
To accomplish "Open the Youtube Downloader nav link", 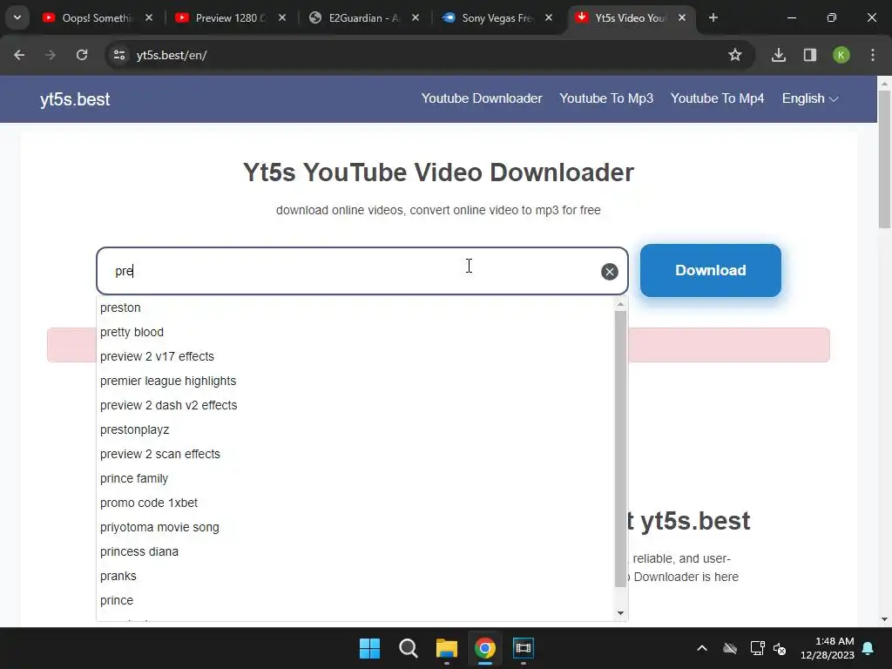I will [x=481, y=98].
